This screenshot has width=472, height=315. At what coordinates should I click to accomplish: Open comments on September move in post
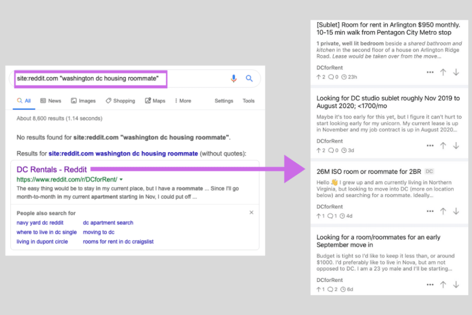pyautogui.click(x=332, y=289)
